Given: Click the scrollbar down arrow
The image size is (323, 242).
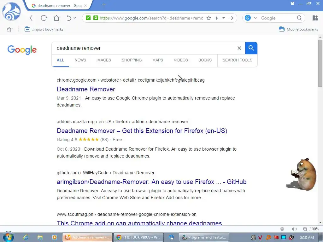Looking at the screenshot, I should click(320, 222).
